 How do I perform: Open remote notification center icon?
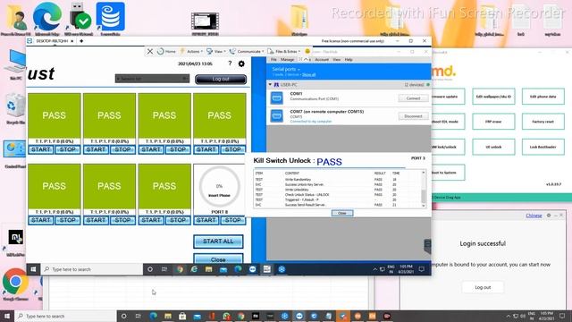tap(421, 269)
